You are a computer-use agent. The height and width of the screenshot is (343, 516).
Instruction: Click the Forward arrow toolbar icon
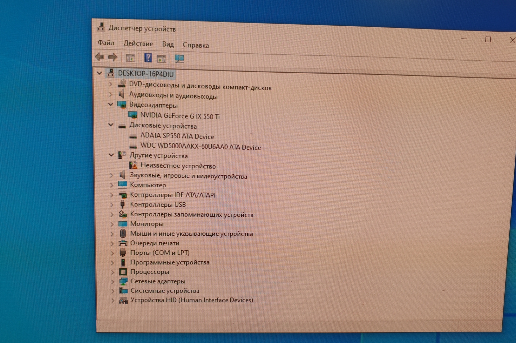pos(112,57)
